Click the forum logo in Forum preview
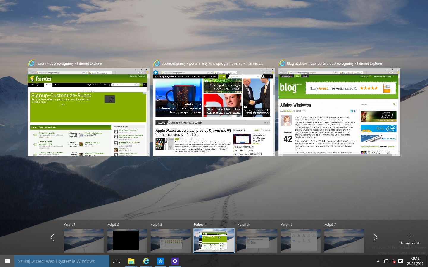Screen dimensions: 428x267 tap(41, 79)
